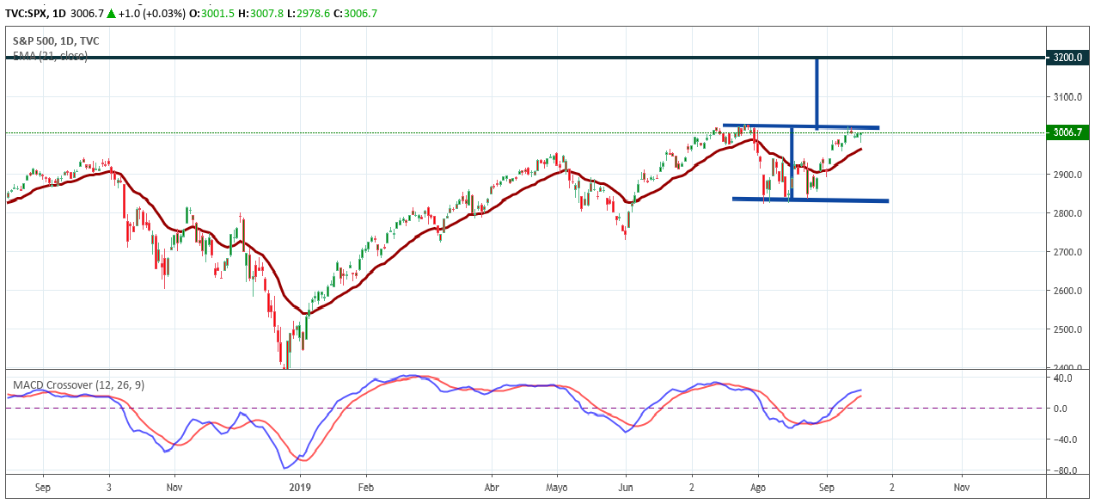Image resolution: width=1095 pixels, height=504 pixels.
Task: Click the 2600.0 price axis value
Action: tap(1066, 291)
